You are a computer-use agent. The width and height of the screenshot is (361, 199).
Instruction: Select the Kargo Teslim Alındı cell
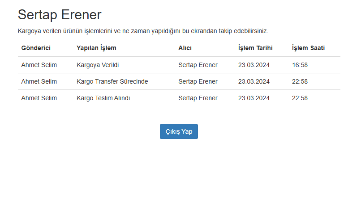tap(103, 98)
